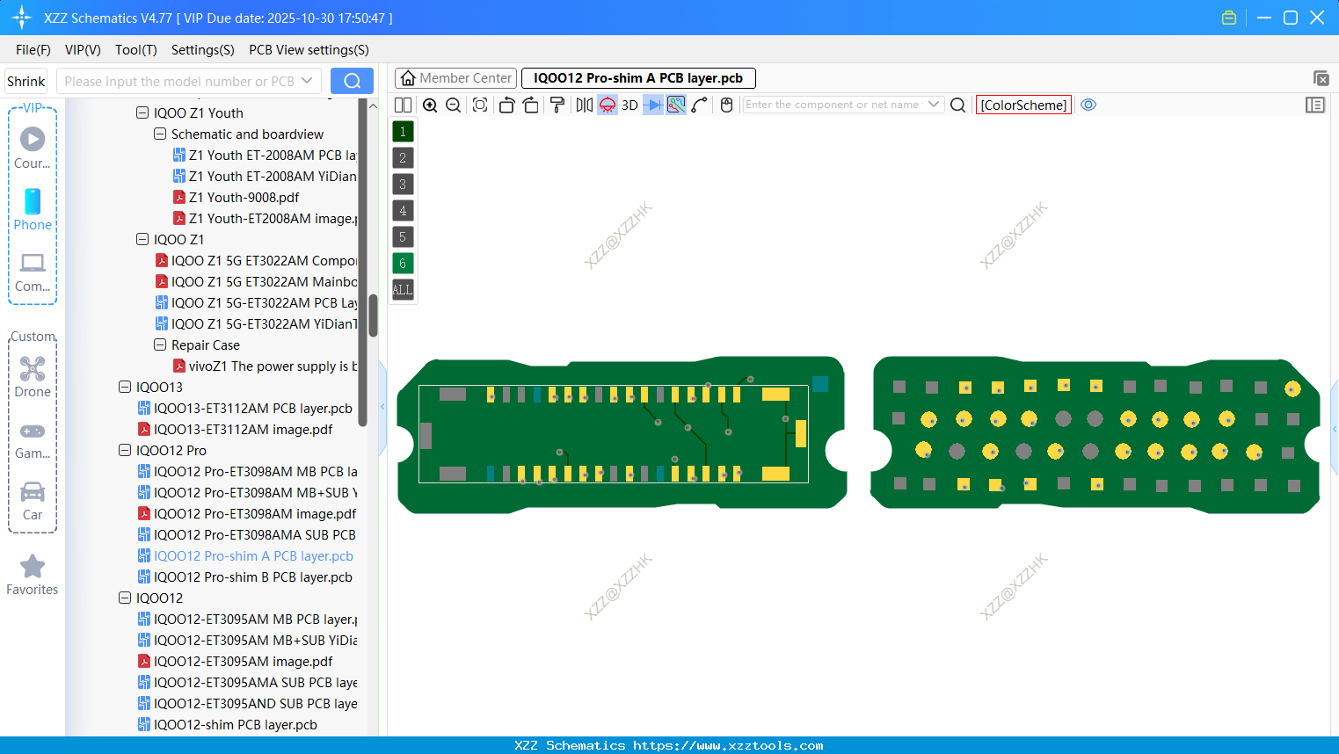Screen dimensions: 1339x754
Task: Select the trace path tool
Action: coord(700,105)
